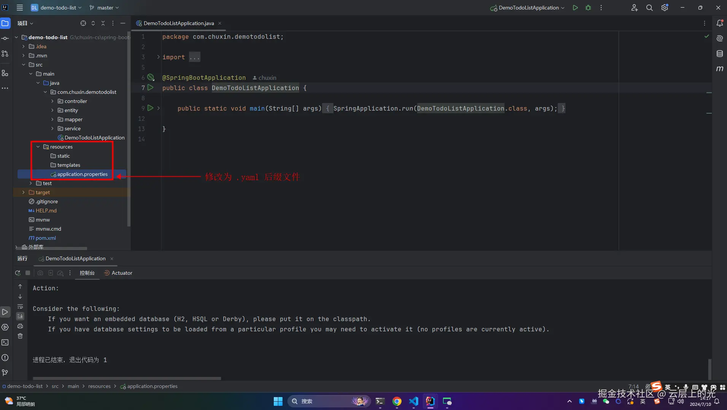
Task: Open Windows Start menu
Action: click(278, 401)
